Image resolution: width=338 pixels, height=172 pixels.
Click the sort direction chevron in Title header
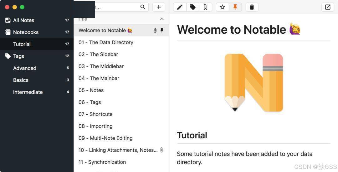coord(162,19)
